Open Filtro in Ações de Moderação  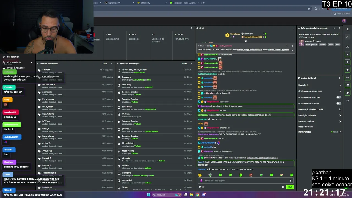pos(185,64)
